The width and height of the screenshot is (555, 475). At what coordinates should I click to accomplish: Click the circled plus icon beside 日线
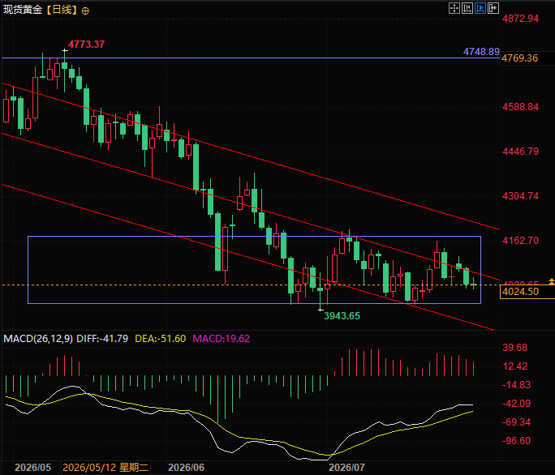pos(85,11)
